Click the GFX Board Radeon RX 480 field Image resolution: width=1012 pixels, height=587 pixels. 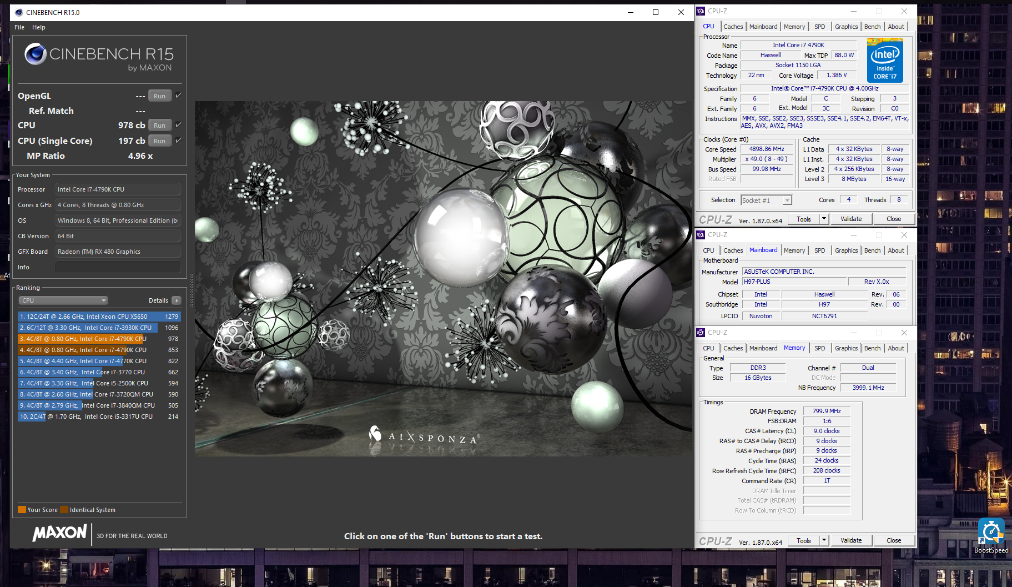coord(118,252)
